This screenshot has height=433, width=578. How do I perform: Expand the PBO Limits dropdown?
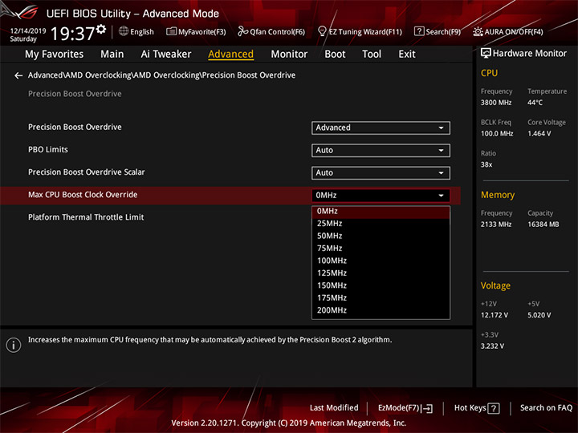tap(381, 150)
